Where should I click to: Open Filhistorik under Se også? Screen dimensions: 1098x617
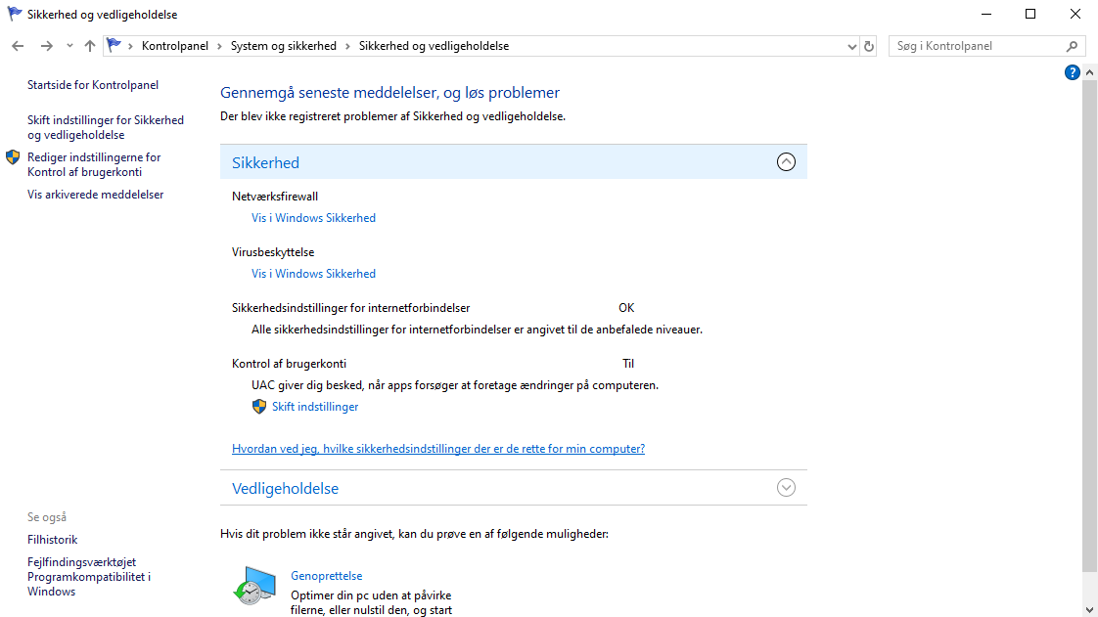coord(53,540)
